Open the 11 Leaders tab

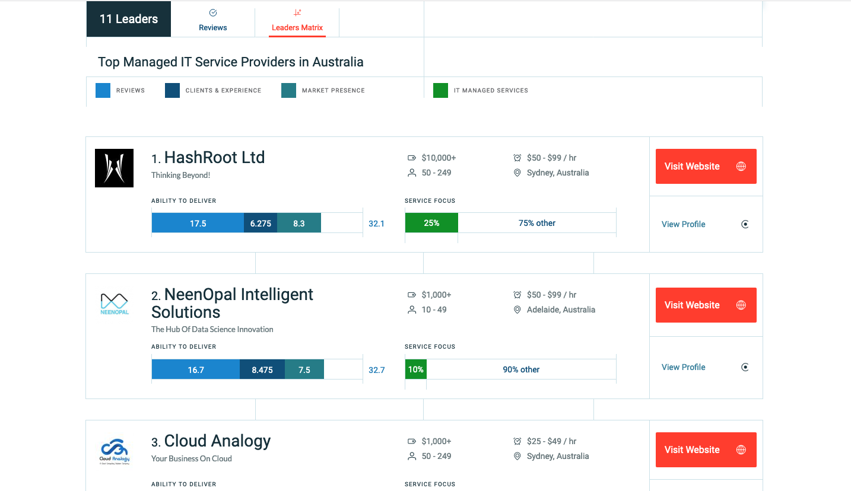click(129, 19)
